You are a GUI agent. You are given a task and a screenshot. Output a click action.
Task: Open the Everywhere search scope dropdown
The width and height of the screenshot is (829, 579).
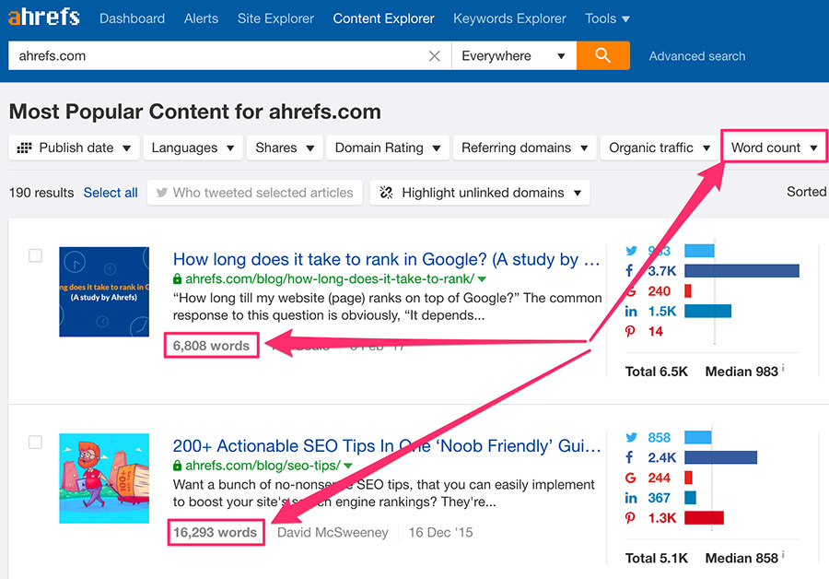(x=513, y=56)
